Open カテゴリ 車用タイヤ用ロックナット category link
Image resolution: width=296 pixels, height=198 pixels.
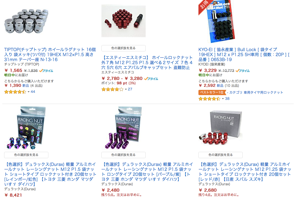pos(256,92)
